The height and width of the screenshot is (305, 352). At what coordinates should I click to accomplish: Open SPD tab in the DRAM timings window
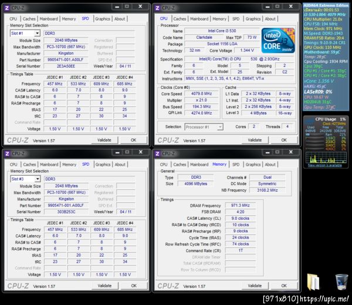236,165
